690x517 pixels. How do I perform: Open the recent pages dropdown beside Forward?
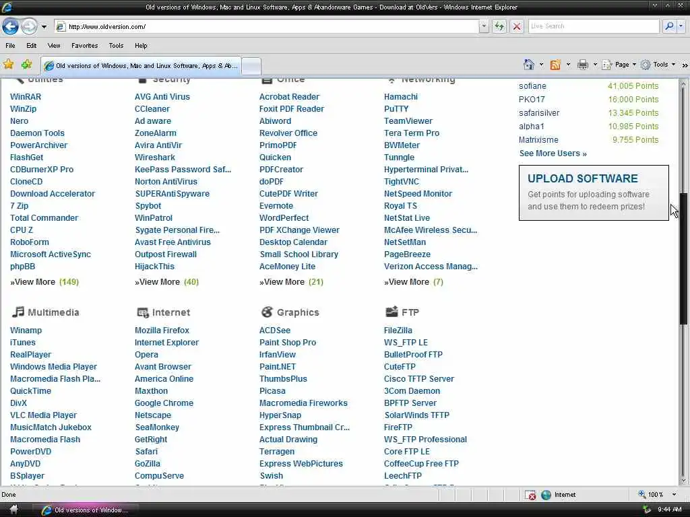[x=44, y=27]
